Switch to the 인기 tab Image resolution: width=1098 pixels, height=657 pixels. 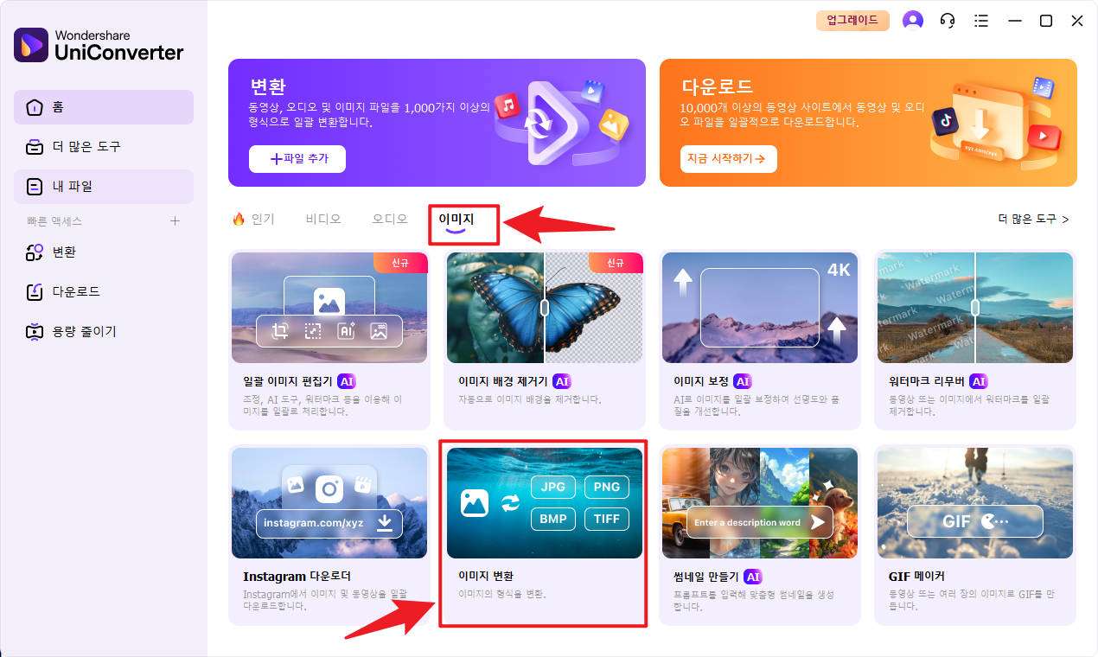[253, 220]
